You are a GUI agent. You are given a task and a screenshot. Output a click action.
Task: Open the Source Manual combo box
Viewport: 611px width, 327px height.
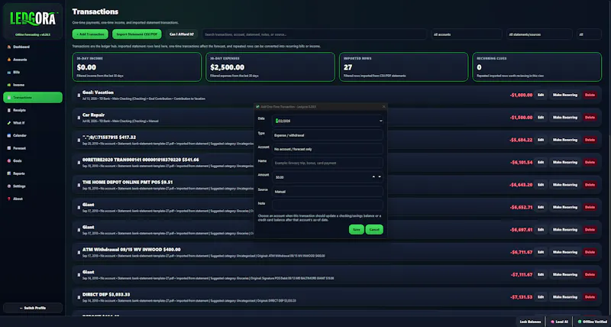pyautogui.click(x=328, y=192)
